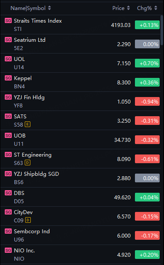Click the red -0.94% badge for YZJ Fin Hldg
The width and height of the screenshot is (164, 265).
[147, 101]
